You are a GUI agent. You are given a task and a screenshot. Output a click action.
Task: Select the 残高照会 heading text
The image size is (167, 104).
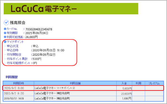(17, 23)
